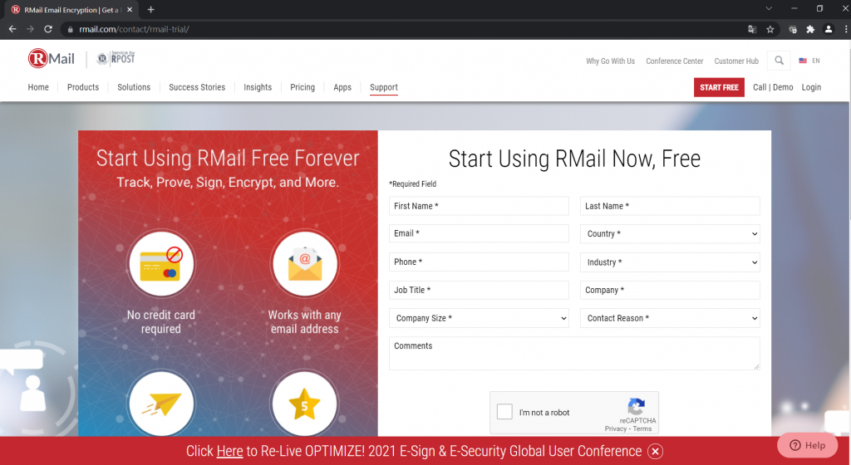The height and width of the screenshot is (465, 851).
Task: Click the padlock site info icon
Action: tap(70, 29)
